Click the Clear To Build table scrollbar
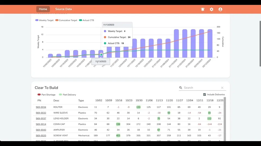Image resolution: width=261 pixels, height=146 pixels. (x=225, y=119)
